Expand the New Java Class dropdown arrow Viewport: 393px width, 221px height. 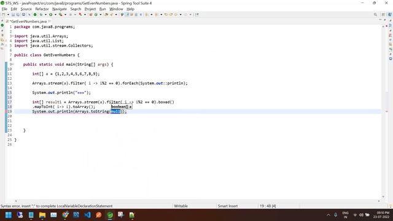pos(101,15)
